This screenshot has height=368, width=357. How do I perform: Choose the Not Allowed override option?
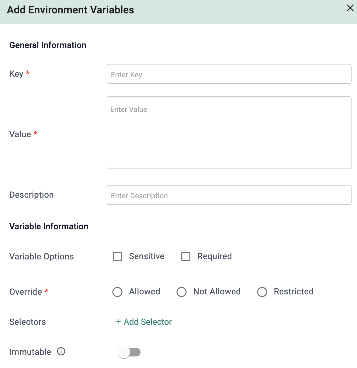(182, 292)
